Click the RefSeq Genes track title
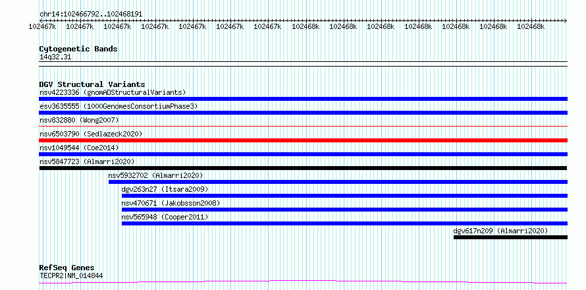The image size is (586, 290). 67,268
